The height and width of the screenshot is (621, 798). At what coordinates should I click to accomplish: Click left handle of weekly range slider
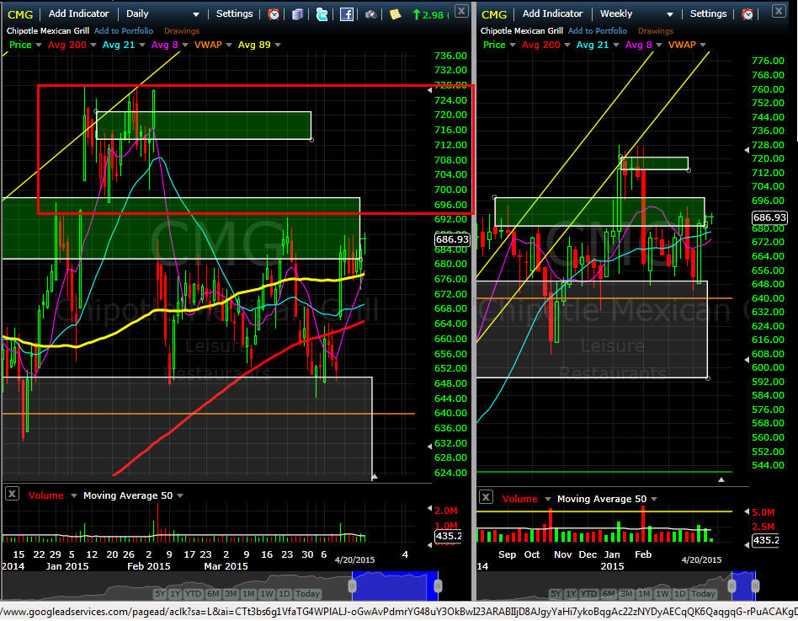[731, 586]
